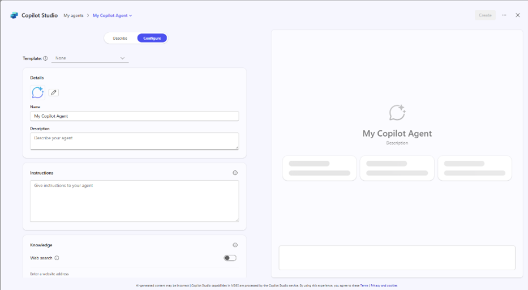The width and height of the screenshot is (528, 290).
Task: Click the pencil edit icon for agent icon
Action: pos(54,92)
